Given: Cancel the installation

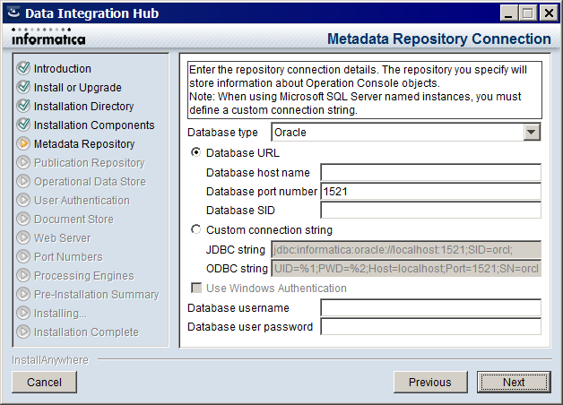Looking at the screenshot, I should (45, 382).
